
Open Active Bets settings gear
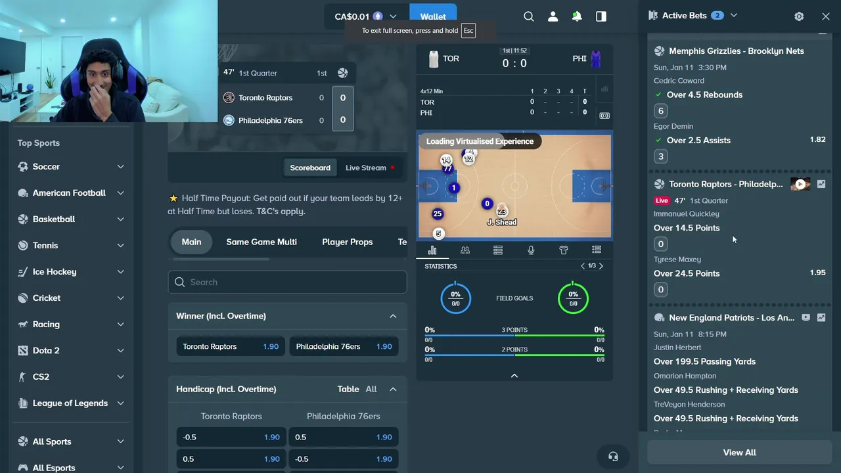point(799,16)
